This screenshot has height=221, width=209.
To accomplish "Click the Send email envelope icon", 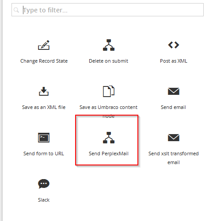I will [174, 91].
